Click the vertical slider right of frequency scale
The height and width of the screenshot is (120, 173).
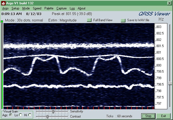tap(170, 84)
